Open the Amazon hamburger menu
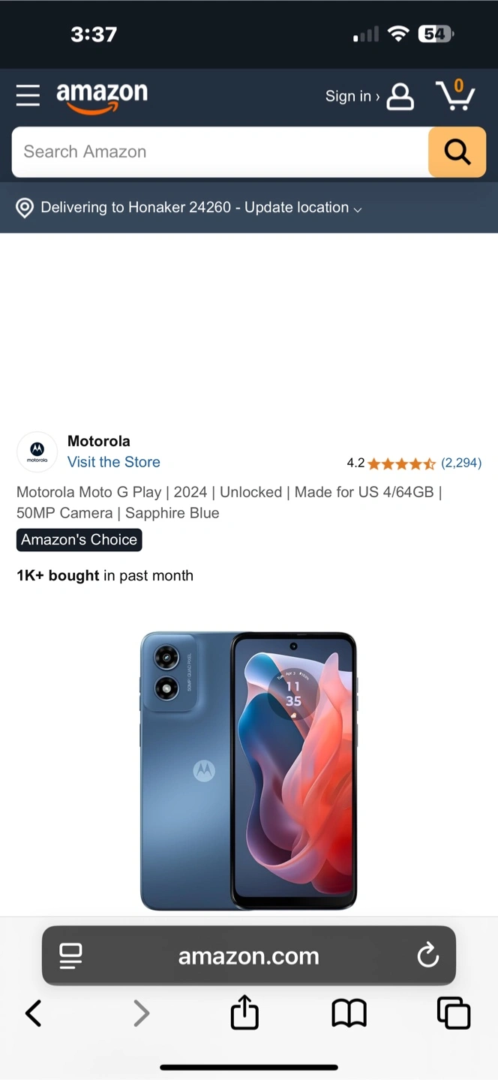 tap(28, 96)
